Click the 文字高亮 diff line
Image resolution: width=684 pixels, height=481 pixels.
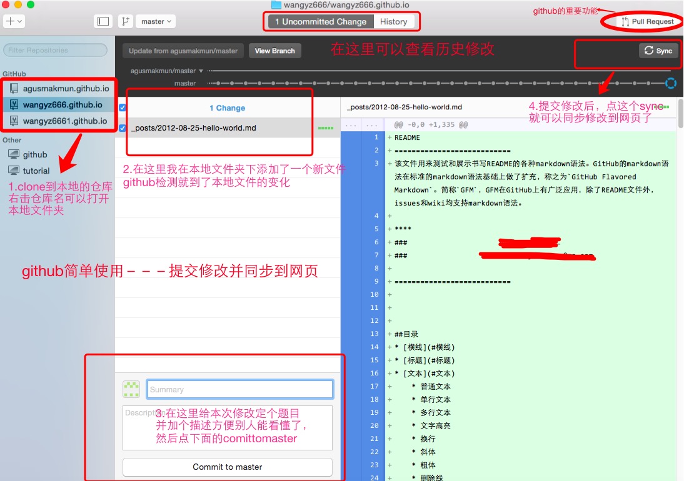coord(431,425)
